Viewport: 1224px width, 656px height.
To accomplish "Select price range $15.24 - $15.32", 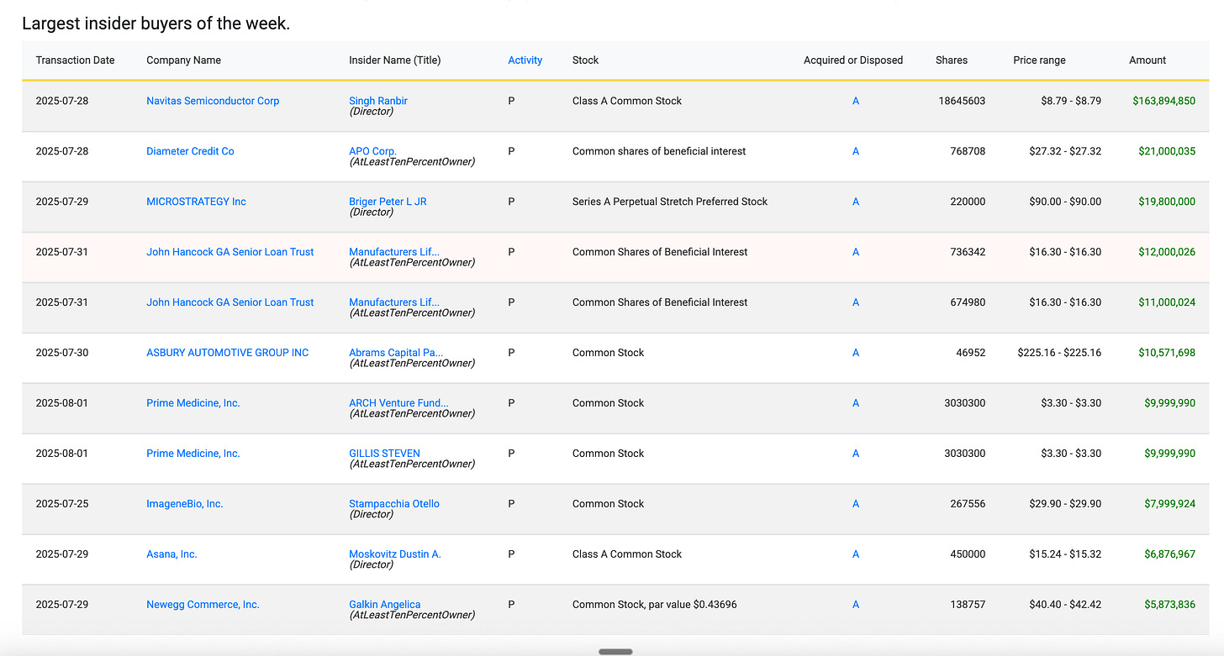I will (1065, 554).
